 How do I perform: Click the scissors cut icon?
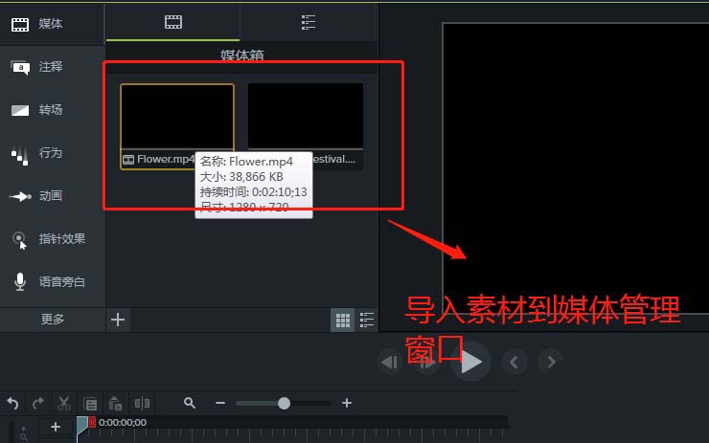click(x=64, y=403)
